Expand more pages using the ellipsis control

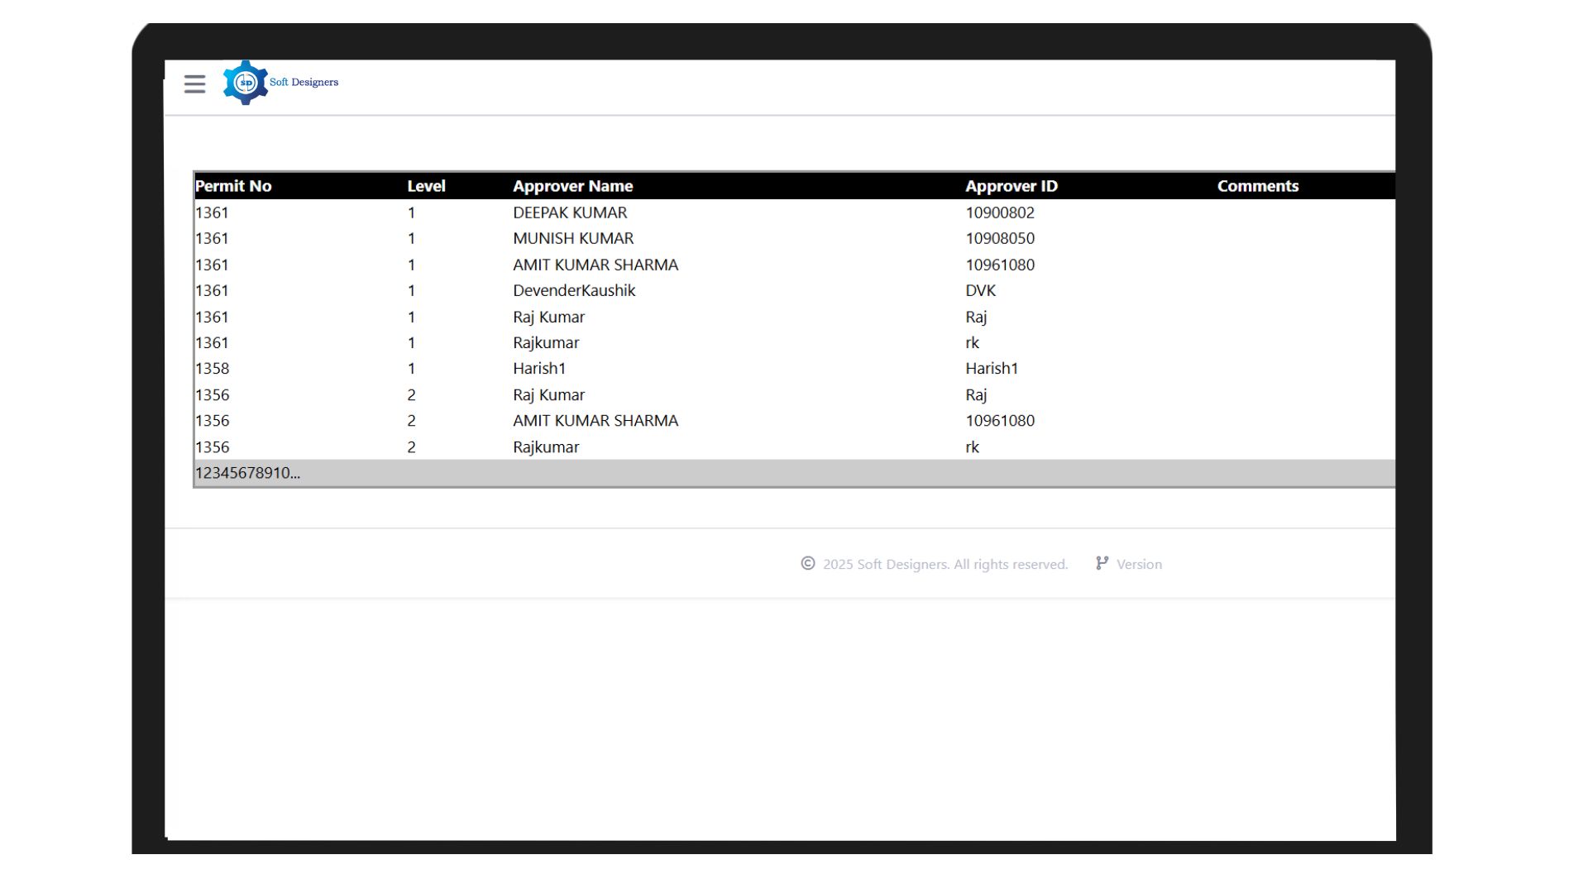294,473
